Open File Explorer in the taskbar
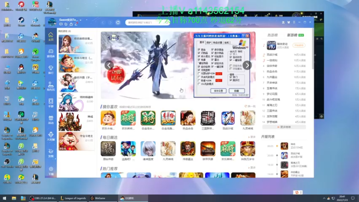The width and height of the screenshot is (359, 202). [14, 198]
